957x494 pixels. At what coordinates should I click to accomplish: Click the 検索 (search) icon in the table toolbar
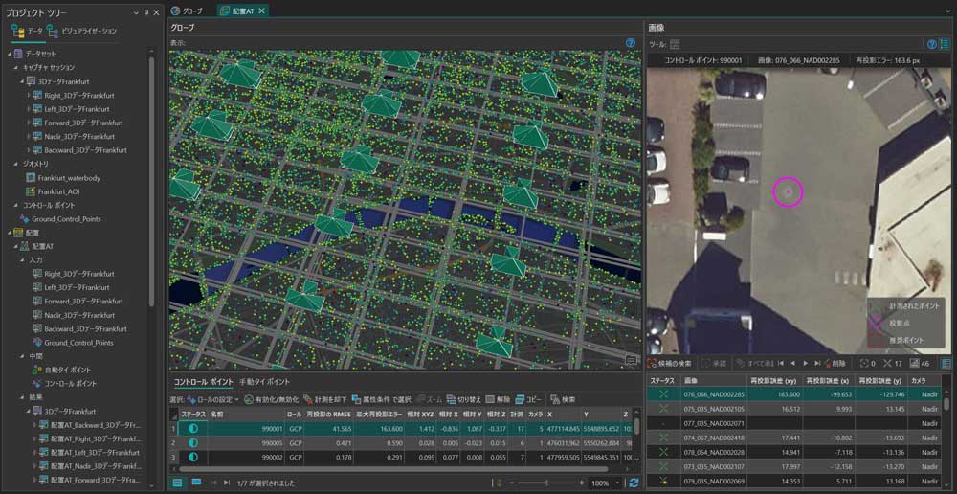point(555,399)
